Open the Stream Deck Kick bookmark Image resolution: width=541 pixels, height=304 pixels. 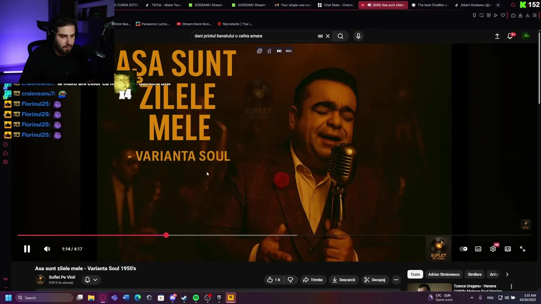(x=194, y=24)
